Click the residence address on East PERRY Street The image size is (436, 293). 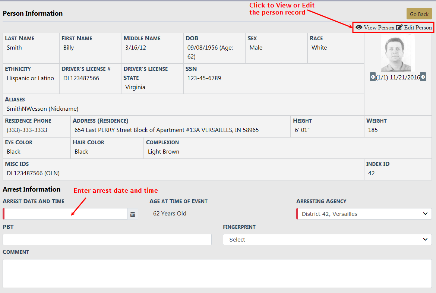[166, 130]
